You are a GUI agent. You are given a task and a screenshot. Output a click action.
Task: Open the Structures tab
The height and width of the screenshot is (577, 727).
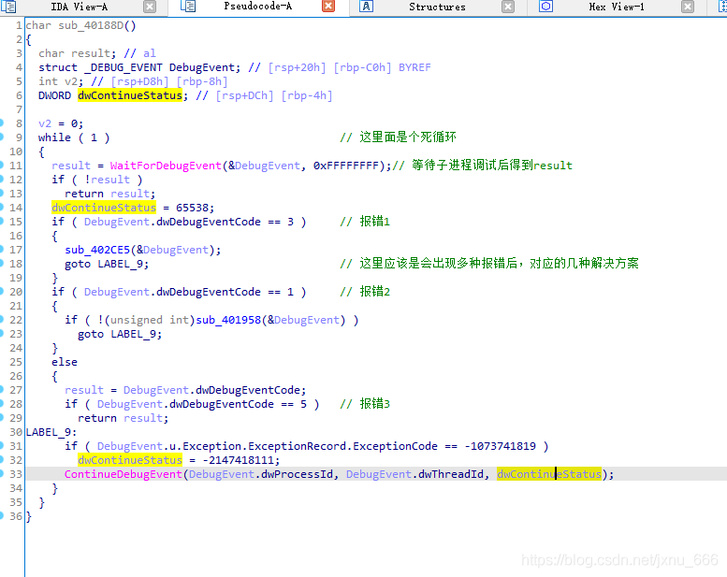437,7
